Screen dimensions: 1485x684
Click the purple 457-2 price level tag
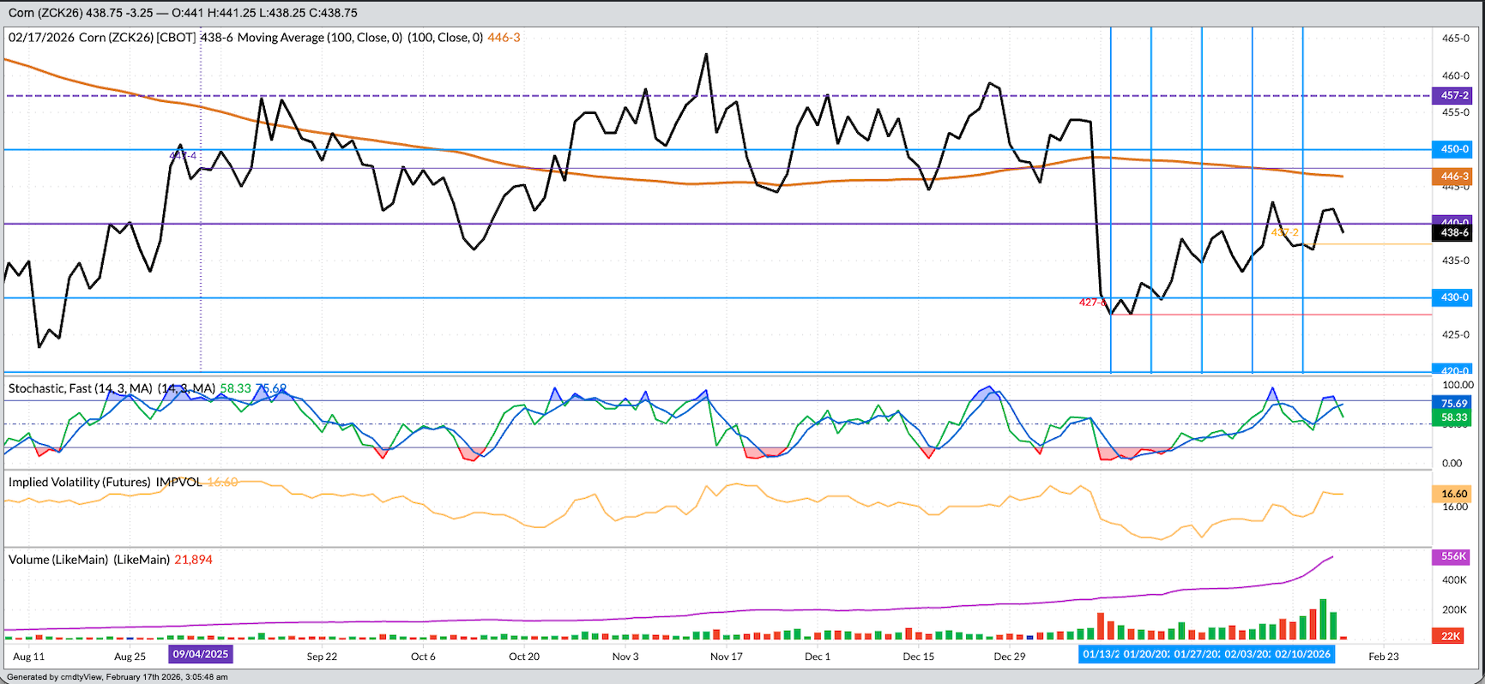[1453, 96]
